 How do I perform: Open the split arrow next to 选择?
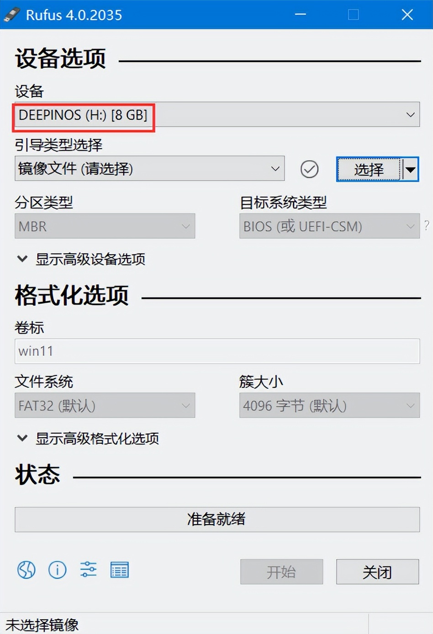click(x=410, y=170)
